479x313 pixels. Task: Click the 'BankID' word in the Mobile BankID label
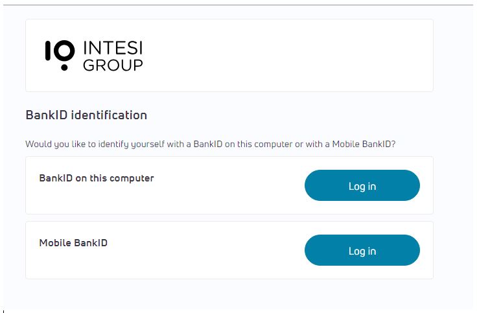pyautogui.click(x=91, y=243)
